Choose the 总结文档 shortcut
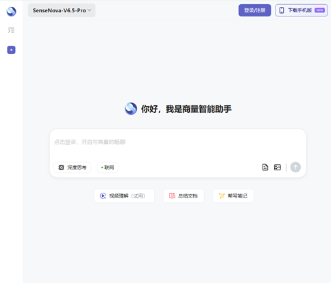This screenshot has height=283, width=331. [184, 196]
